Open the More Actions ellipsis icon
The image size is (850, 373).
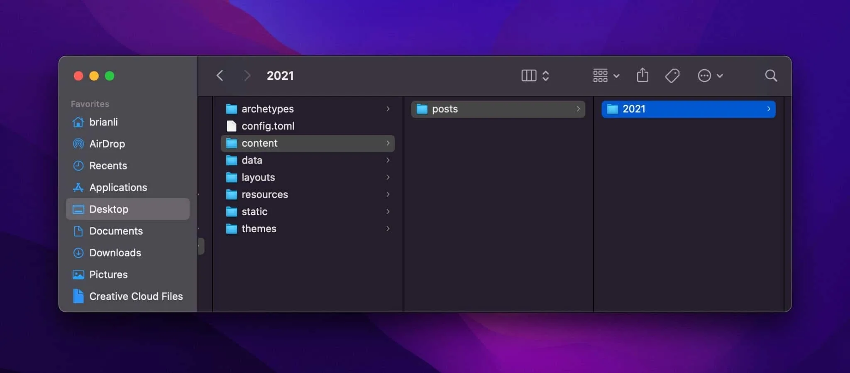704,76
